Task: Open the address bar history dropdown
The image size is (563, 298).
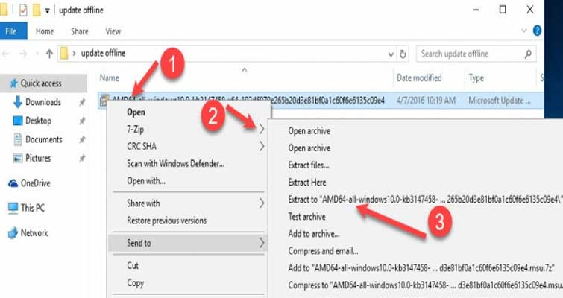Action: point(391,54)
